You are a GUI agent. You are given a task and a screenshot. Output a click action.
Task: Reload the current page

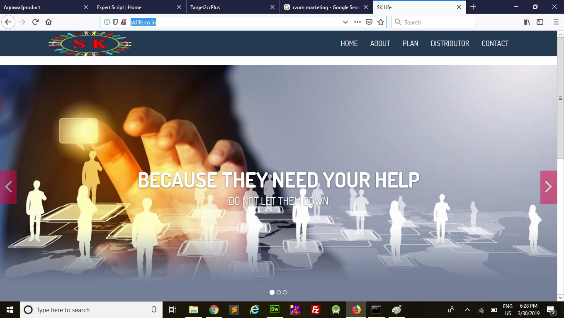click(x=35, y=22)
